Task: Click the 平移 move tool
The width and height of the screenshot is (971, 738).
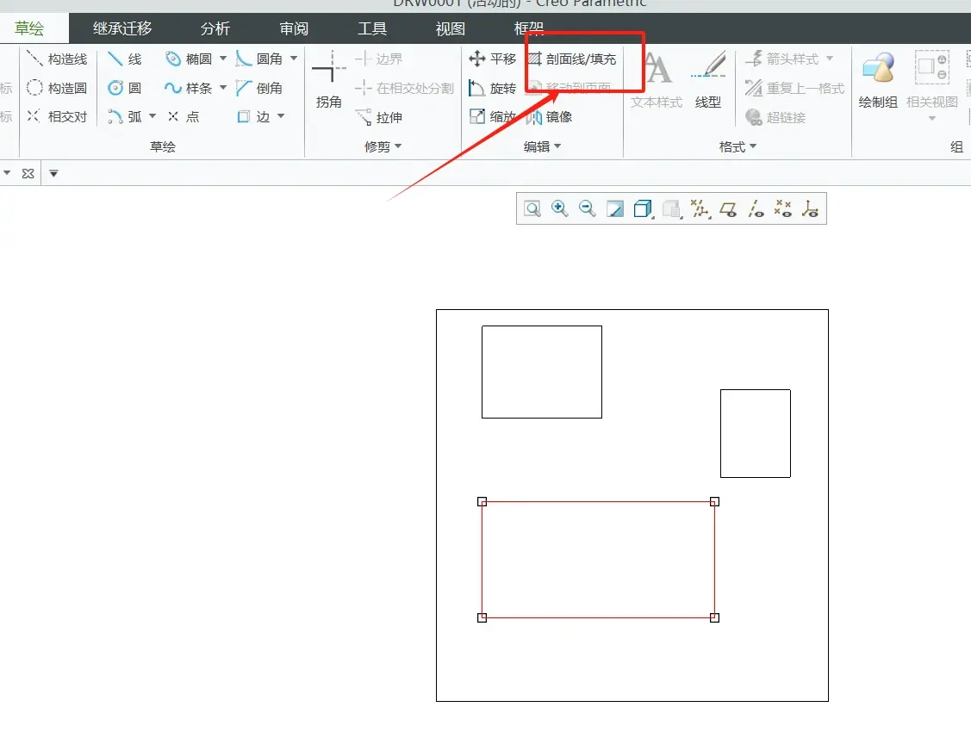Action: [492, 59]
